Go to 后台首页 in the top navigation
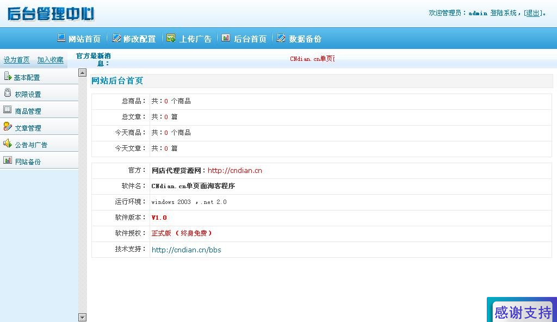The width and height of the screenshot is (557, 322). (250, 39)
